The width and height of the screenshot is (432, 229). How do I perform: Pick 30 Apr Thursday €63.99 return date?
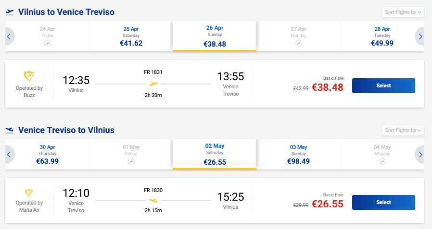(x=47, y=155)
